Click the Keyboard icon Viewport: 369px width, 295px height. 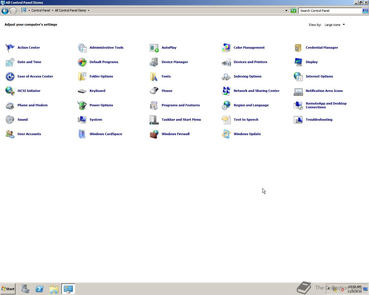(82, 91)
